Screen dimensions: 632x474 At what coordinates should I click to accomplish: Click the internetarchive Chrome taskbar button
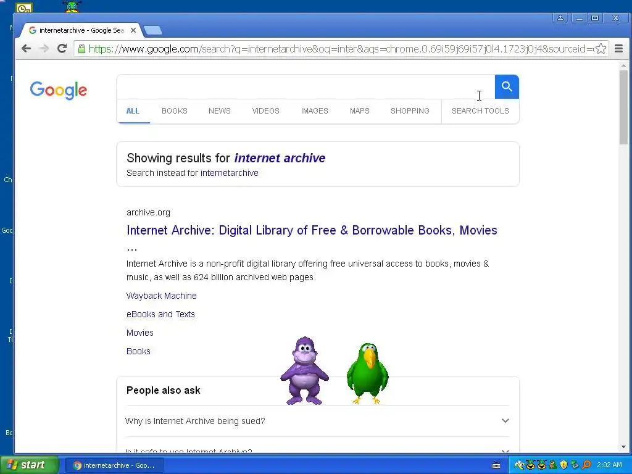[114, 465]
